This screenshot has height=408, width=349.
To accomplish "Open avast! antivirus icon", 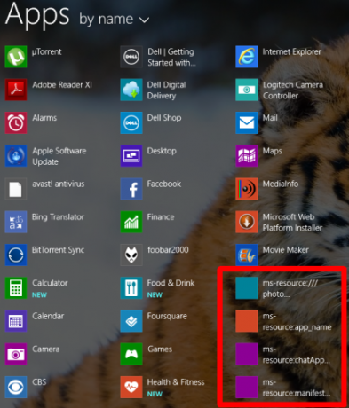I will (16, 189).
